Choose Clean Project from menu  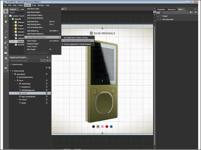tap(43, 47)
